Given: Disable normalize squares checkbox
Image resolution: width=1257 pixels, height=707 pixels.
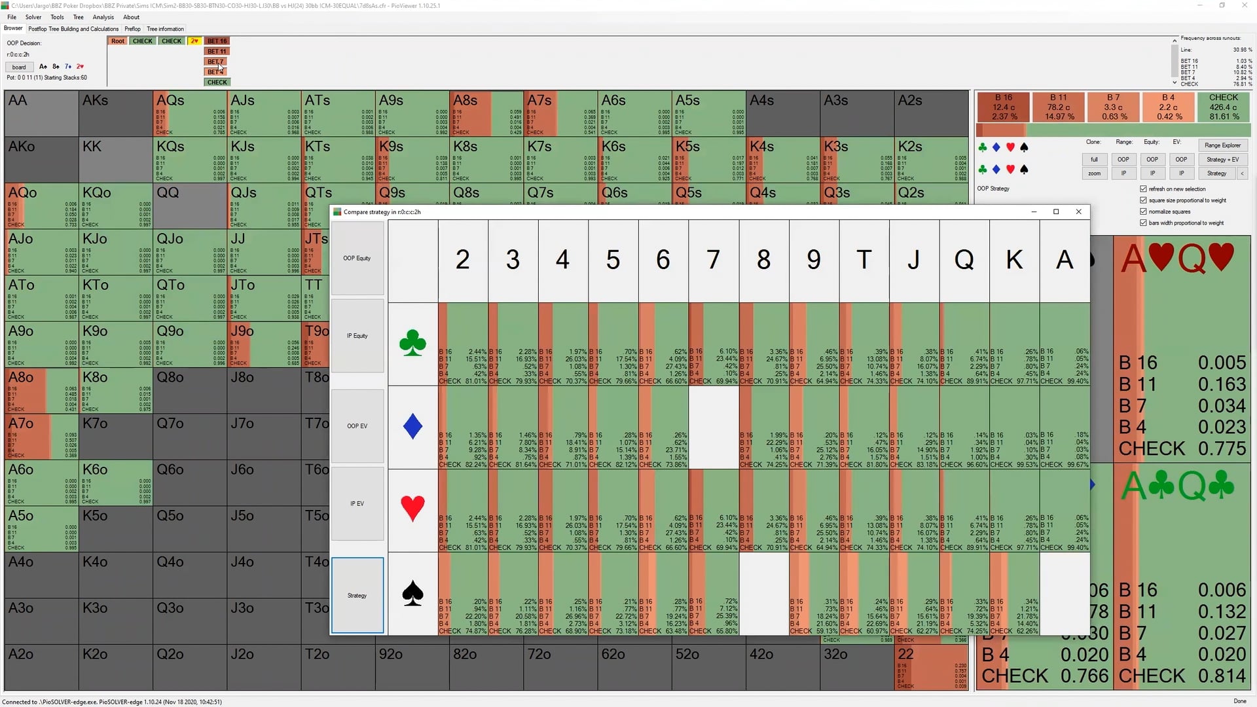Looking at the screenshot, I should point(1143,211).
